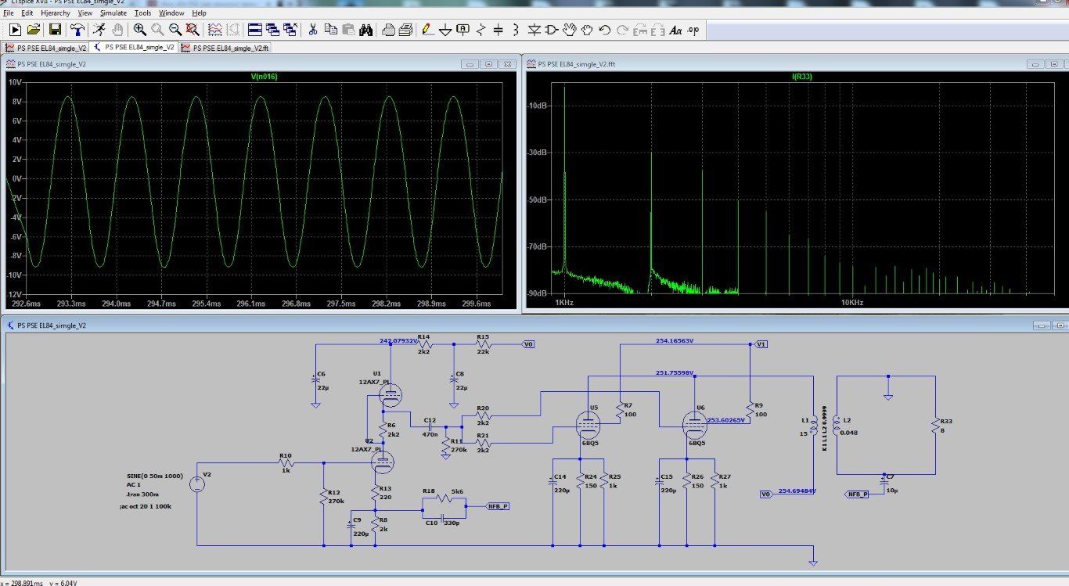This screenshot has width=1069, height=586.
Task: Switch to the waveform-plot PS PSE EL84_simgle_V2 tab
Action: point(45,48)
